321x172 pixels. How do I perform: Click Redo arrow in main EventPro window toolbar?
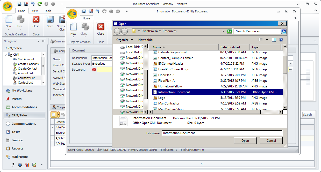(x=39, y=4)
